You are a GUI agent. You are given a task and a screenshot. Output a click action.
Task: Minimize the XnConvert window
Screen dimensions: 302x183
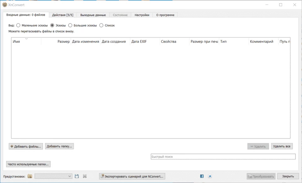[267, 5]
